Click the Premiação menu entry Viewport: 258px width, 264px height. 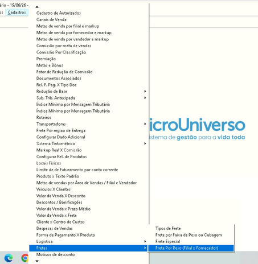[88, 59]
